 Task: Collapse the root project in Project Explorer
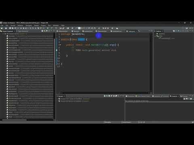tap(3, 34)
